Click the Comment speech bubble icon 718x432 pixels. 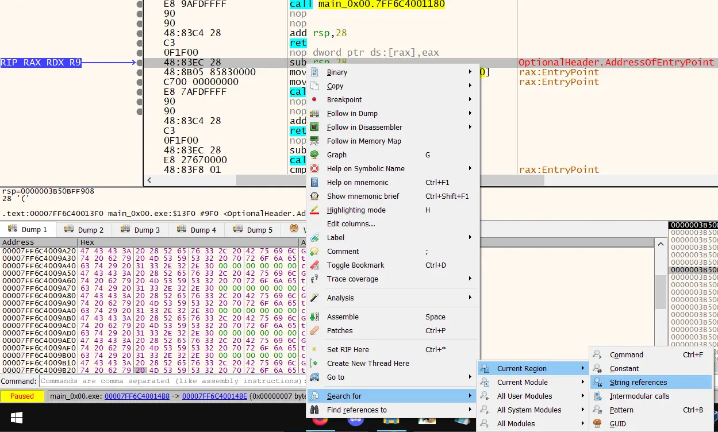point(314,251)
